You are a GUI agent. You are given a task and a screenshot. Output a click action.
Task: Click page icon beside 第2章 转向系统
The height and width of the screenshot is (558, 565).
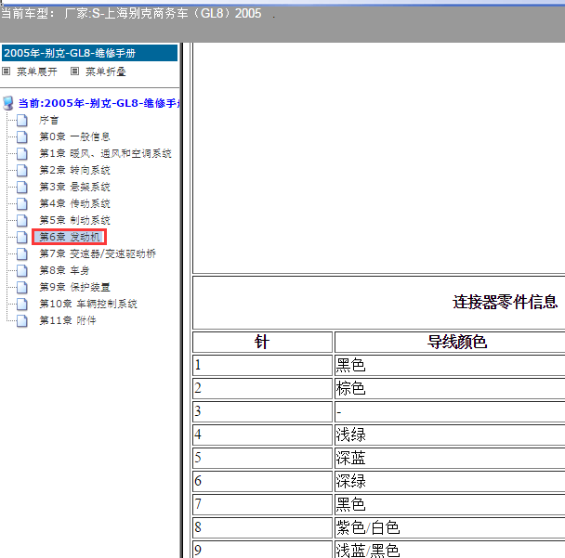click(21, 170)
